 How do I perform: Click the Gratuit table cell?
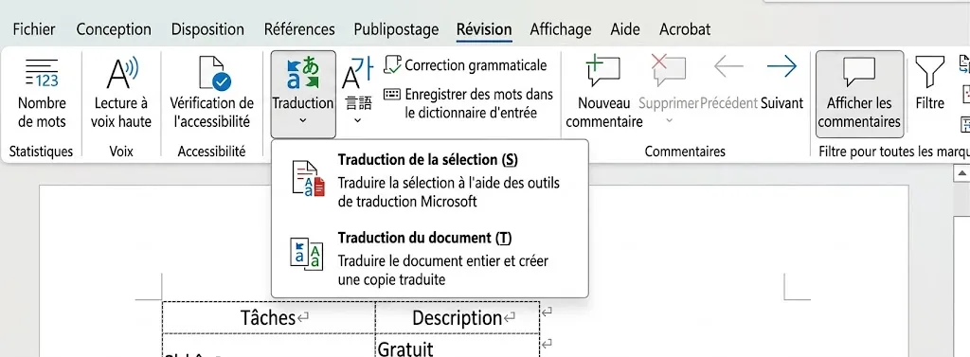point(458,346)
